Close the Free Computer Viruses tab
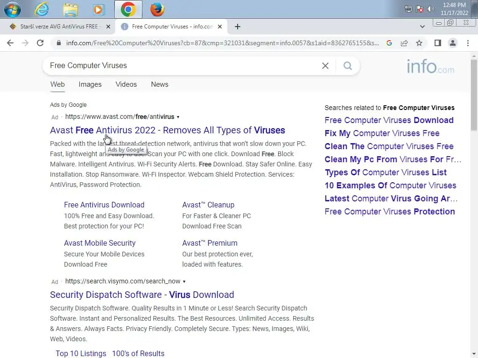This screenshot has width=478, height=358. 220,27
